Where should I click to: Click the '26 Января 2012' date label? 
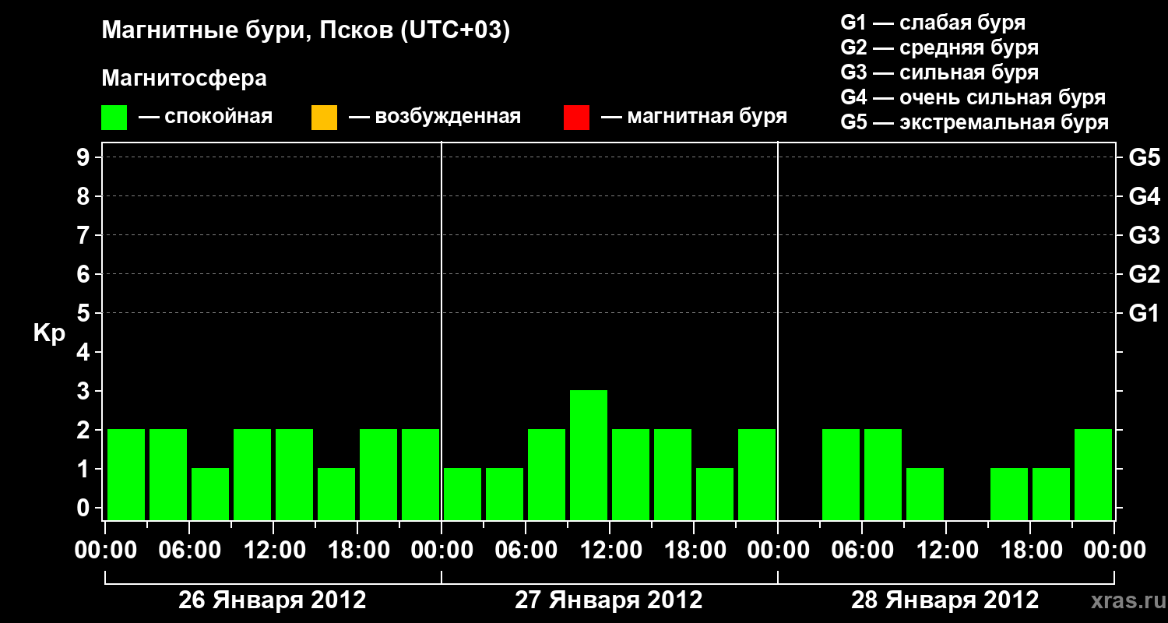tap(273, 600)
